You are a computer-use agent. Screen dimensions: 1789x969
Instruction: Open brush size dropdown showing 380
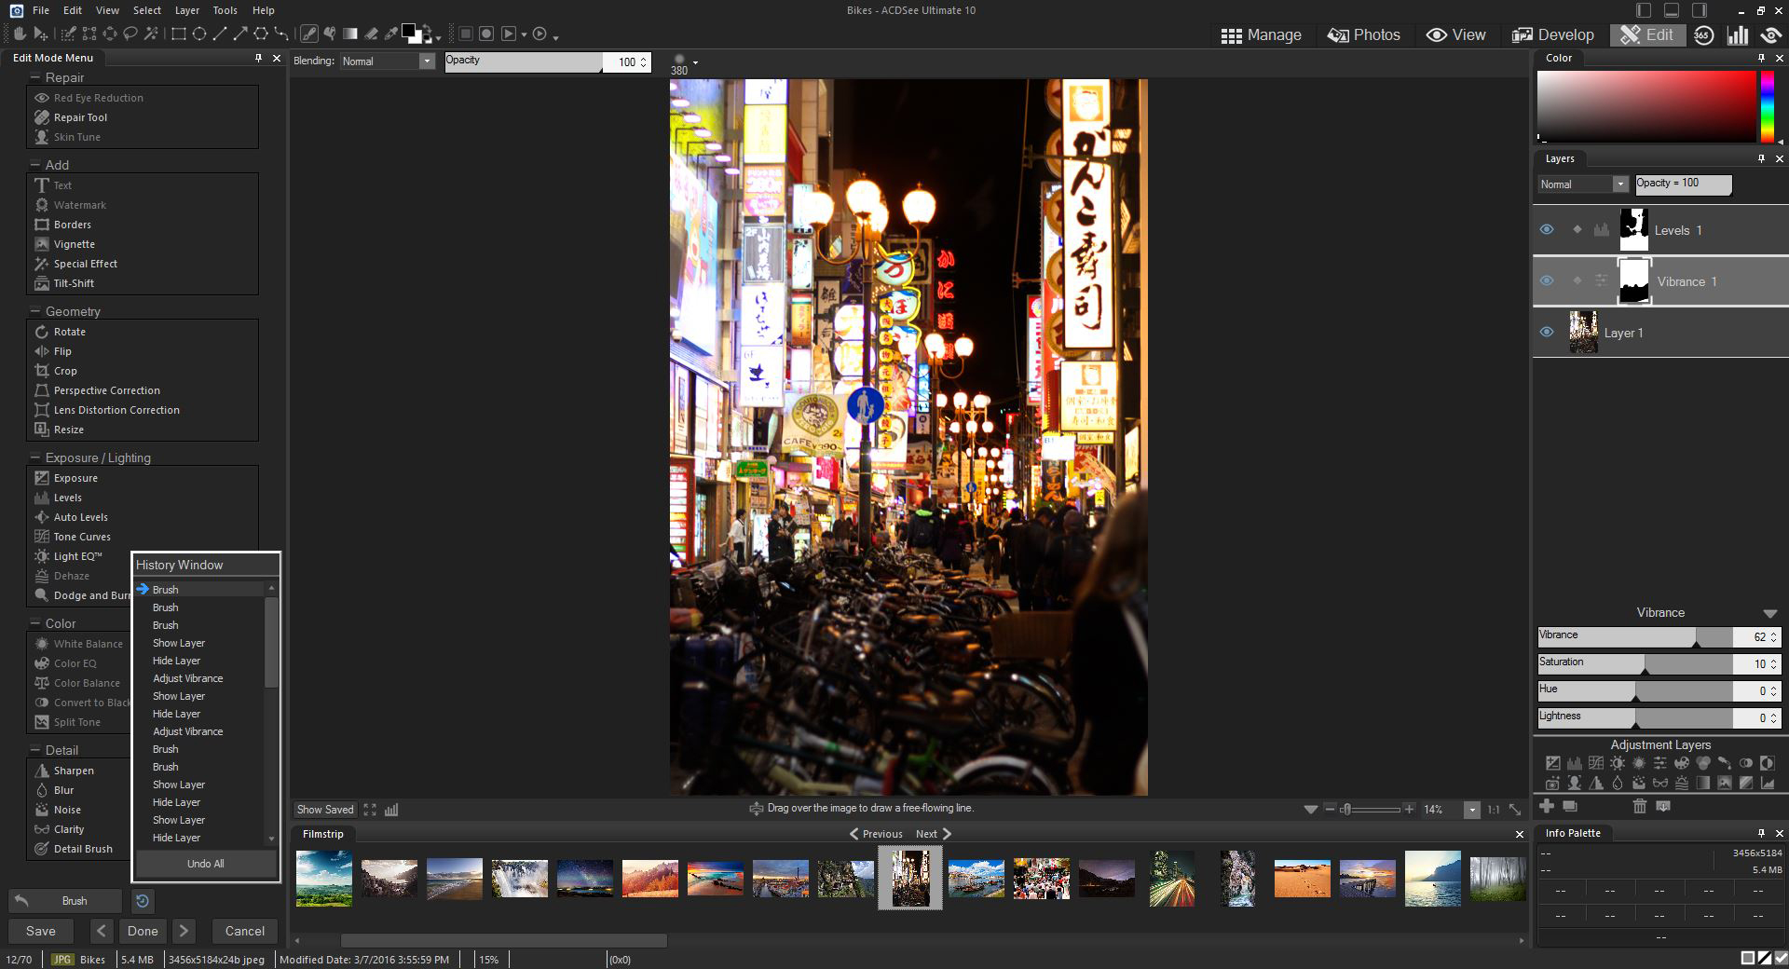695,62
